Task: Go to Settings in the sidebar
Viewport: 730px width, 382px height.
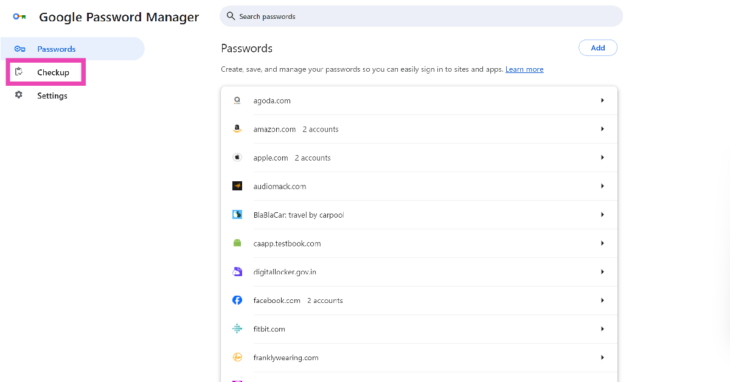Action: (x=52, y=95)
